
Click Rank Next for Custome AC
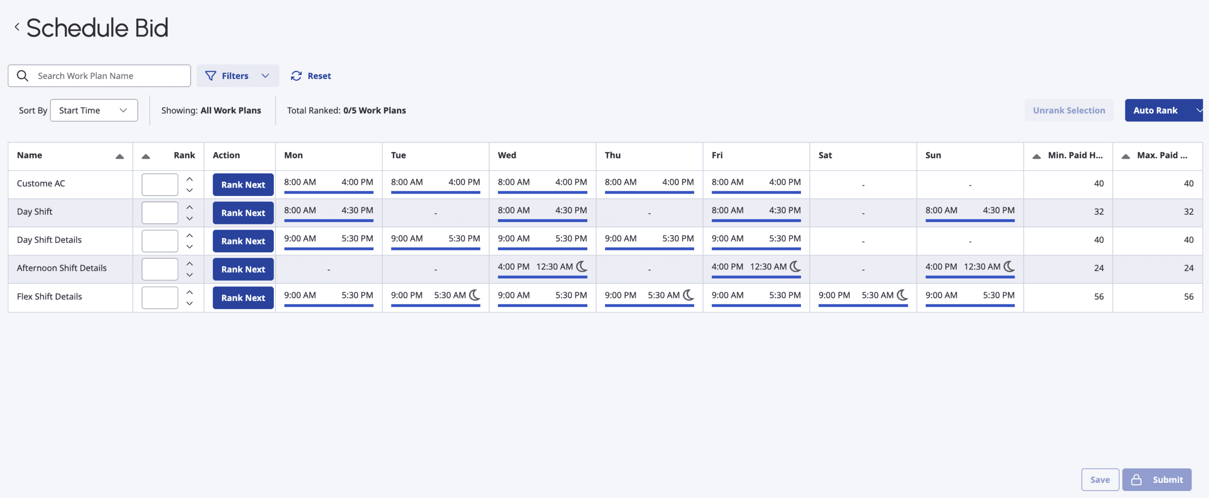pyautogui.click(x=243, y=184)
